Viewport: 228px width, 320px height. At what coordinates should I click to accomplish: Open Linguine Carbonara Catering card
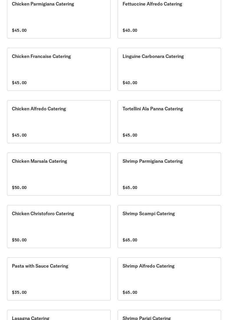169,69
